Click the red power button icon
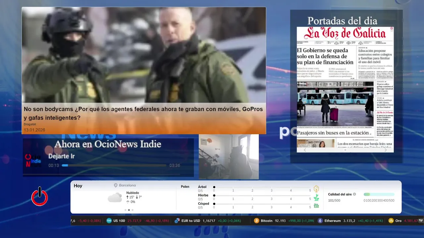The image size is (424, 238). 40,196
